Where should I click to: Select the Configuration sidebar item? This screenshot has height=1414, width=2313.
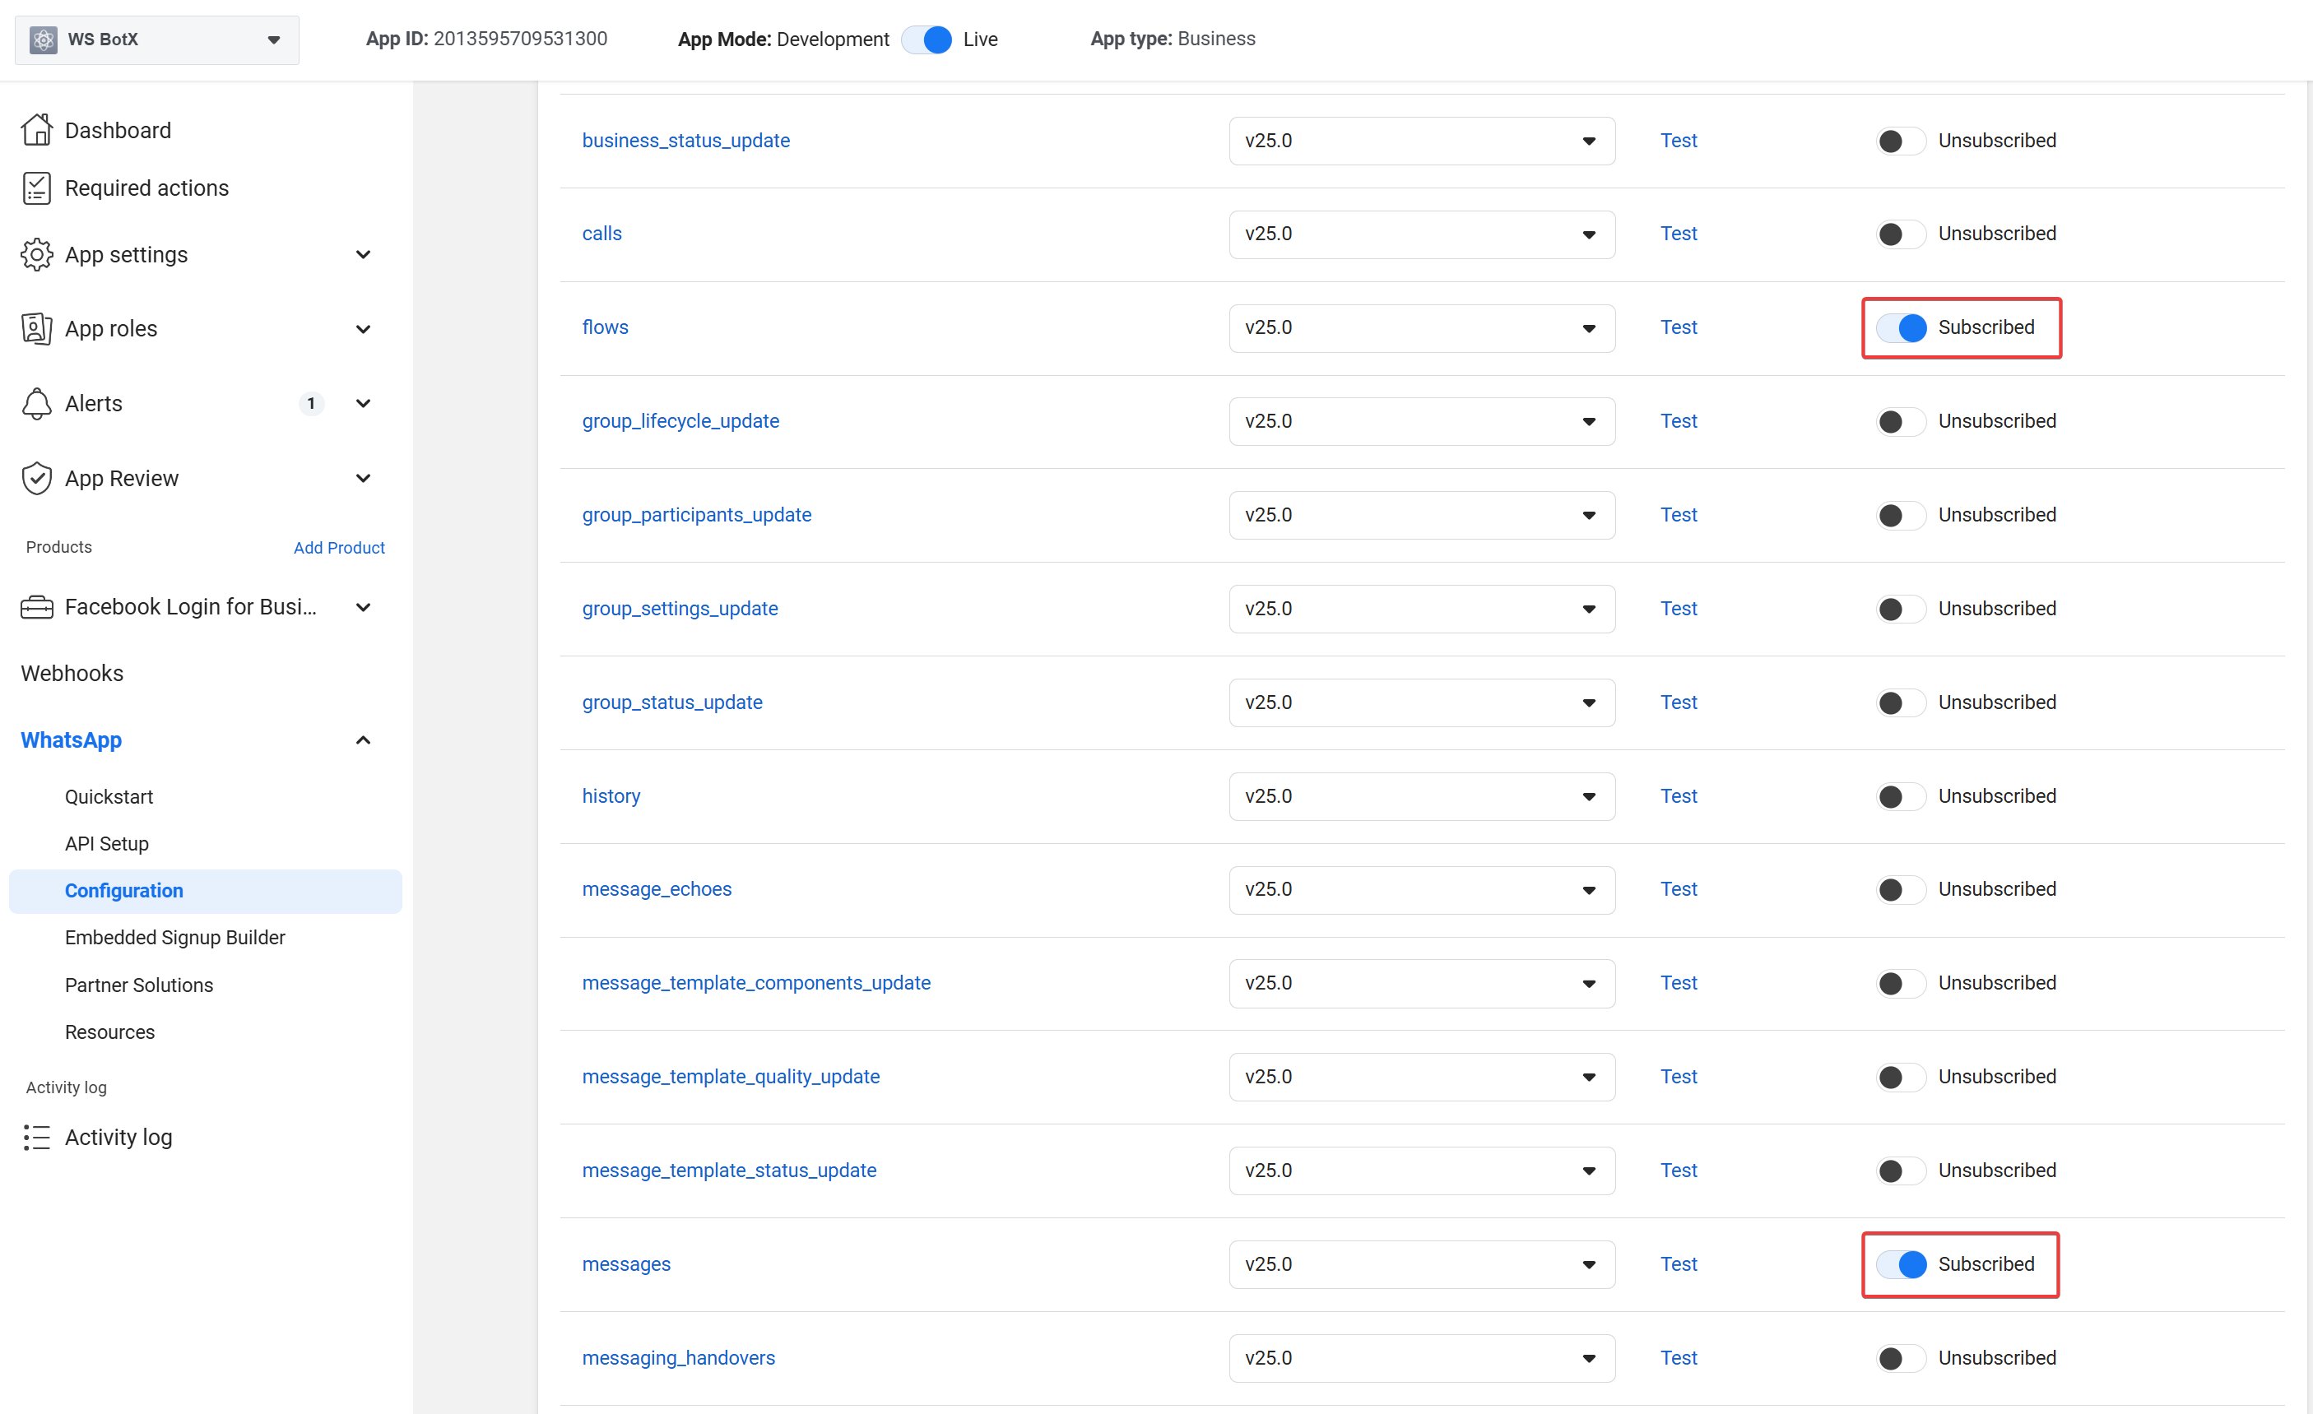point(206,892)
